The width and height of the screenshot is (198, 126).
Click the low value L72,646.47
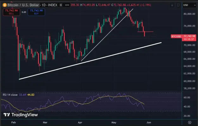[x=103, y=5]
